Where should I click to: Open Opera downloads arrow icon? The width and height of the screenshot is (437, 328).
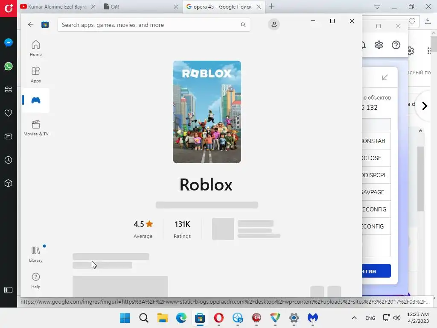tap(428, 21)
